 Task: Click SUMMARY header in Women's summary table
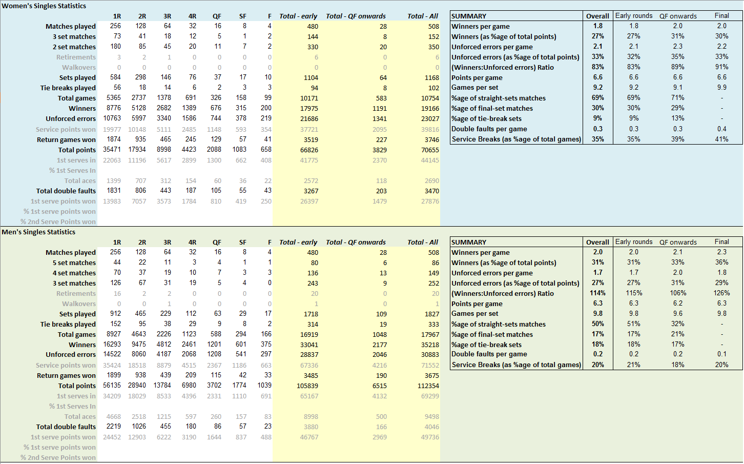(469, 16)
